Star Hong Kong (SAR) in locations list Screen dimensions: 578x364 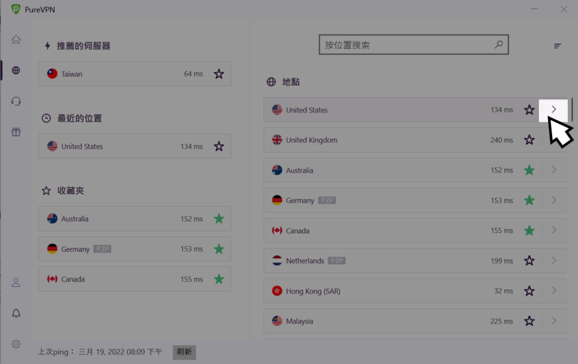pos(529,291)
